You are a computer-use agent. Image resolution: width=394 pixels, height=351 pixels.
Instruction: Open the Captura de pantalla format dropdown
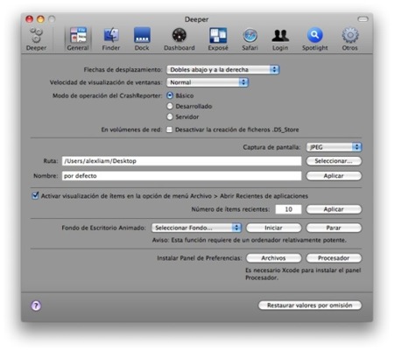point(334,147)
